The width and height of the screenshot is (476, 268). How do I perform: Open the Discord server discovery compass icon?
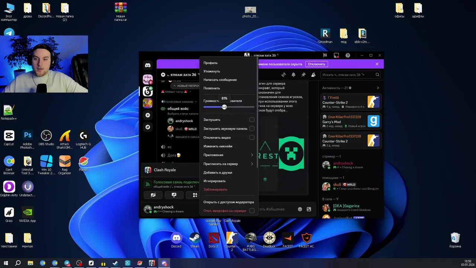148,127
